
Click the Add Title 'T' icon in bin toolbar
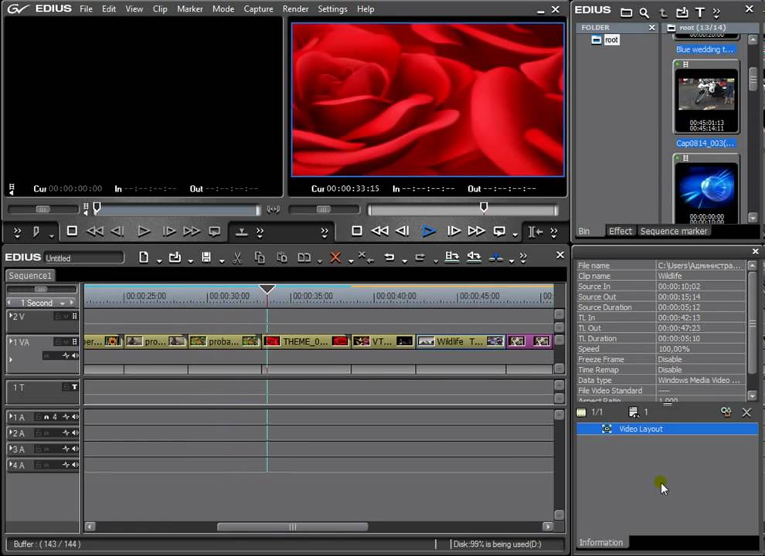pos(699,12)
